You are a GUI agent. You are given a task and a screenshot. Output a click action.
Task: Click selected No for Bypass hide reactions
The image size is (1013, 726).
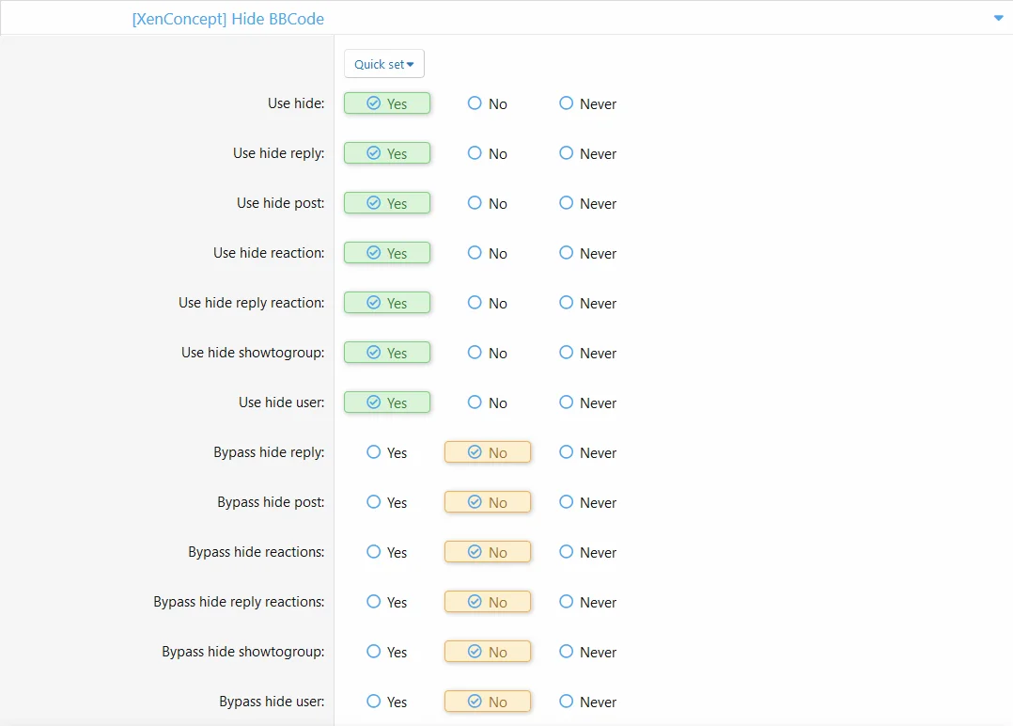(x=488, y=552)
